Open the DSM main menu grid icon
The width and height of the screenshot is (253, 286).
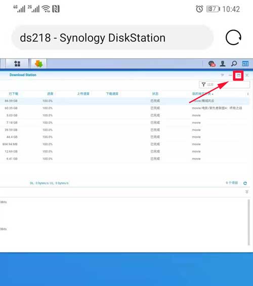pyautogui.click(x=17, y=64)
